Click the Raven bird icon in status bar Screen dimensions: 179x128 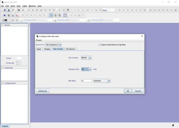coord(173,125)
